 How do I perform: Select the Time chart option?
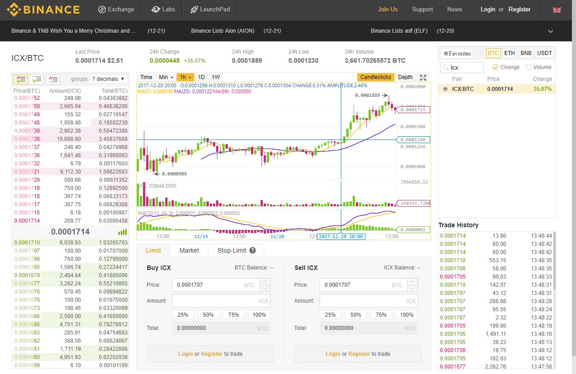146,77
